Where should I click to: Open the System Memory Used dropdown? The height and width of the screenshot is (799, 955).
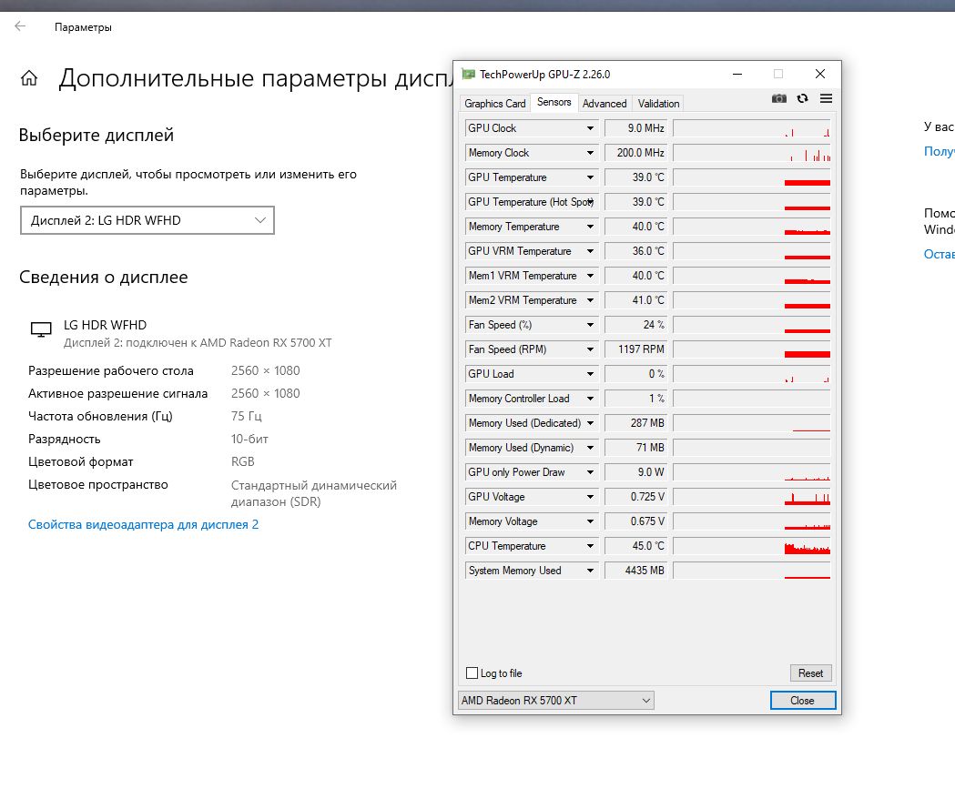point(590,571)
